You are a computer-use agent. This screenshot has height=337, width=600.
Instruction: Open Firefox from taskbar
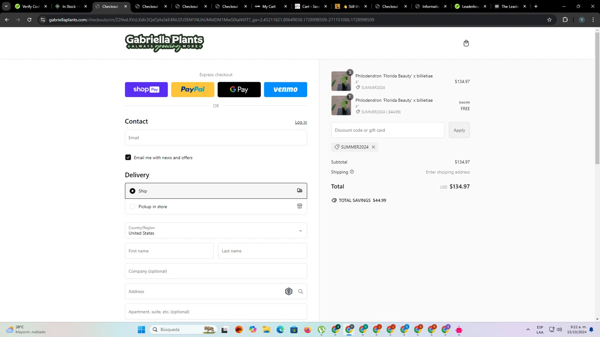click(x=308, y=329)
